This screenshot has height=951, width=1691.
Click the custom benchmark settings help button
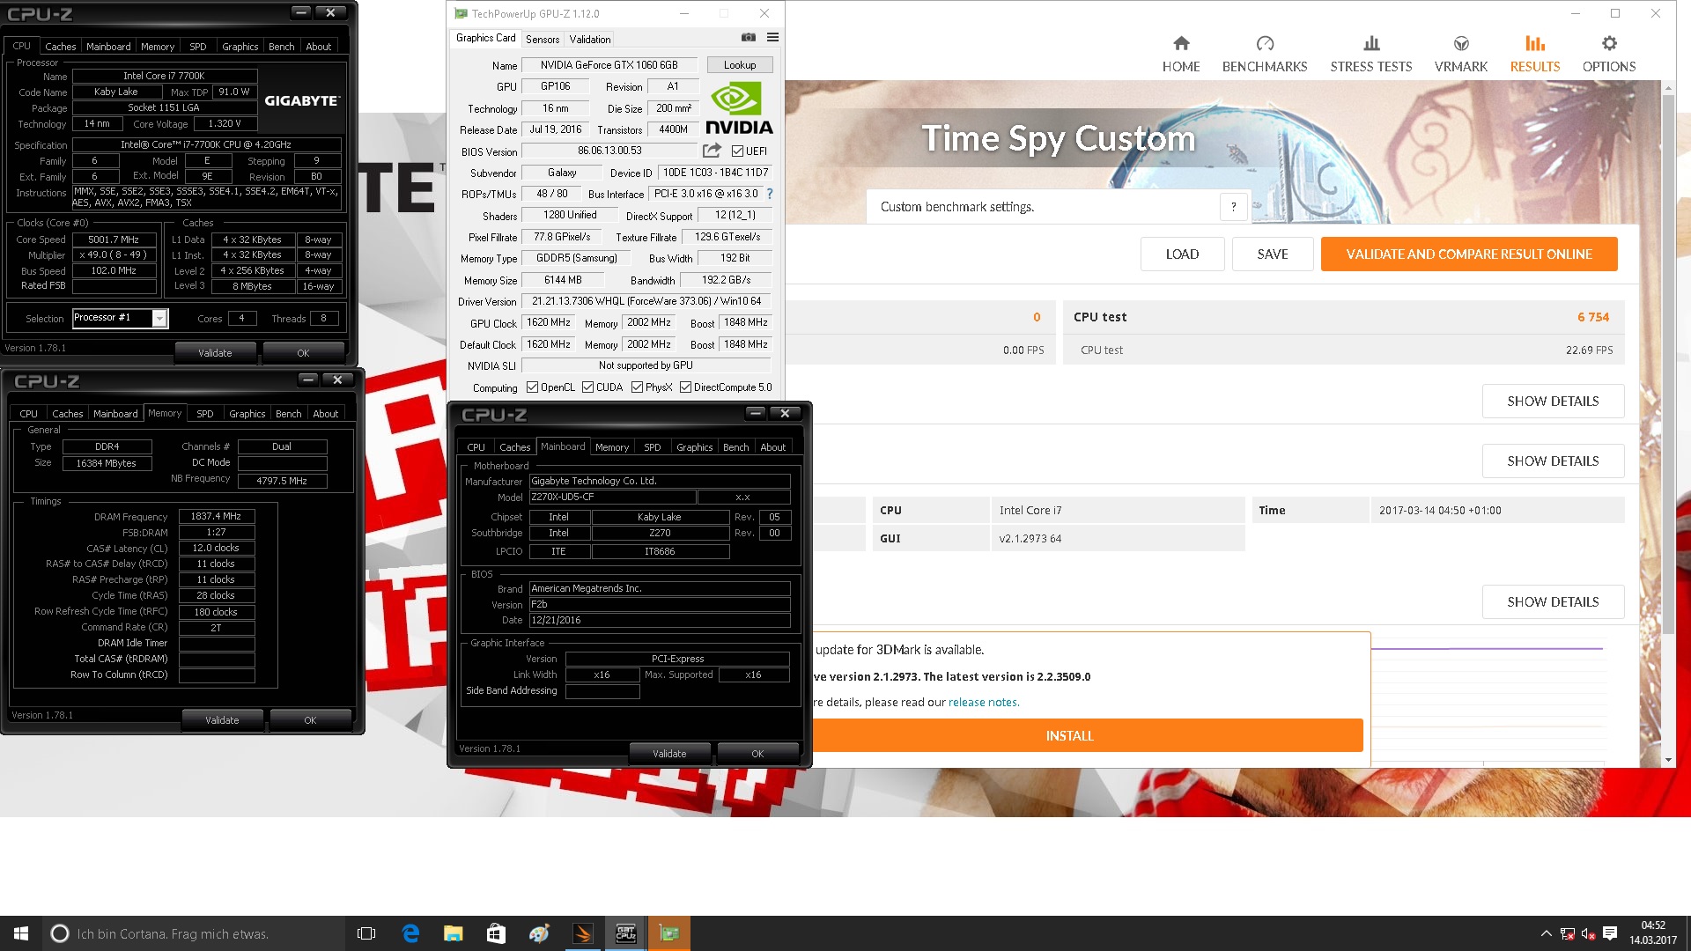1234,207
